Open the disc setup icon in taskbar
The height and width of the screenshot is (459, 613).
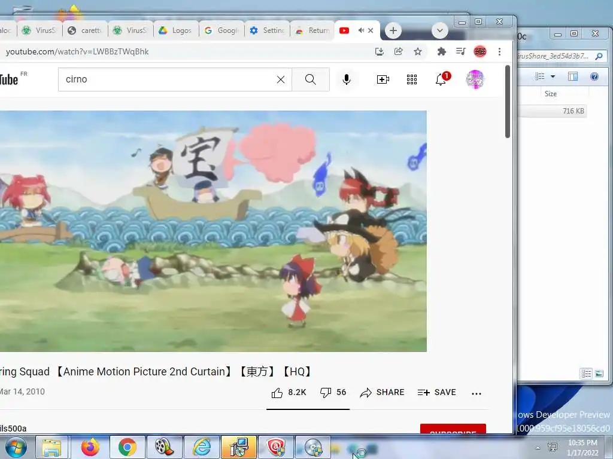coord(312,447)
